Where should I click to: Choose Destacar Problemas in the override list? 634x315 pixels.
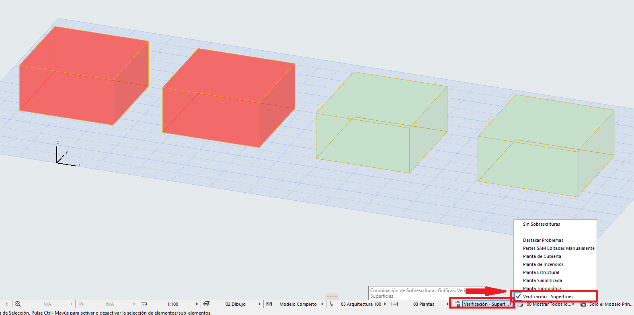pyautogui.click(x=543, y=240)
